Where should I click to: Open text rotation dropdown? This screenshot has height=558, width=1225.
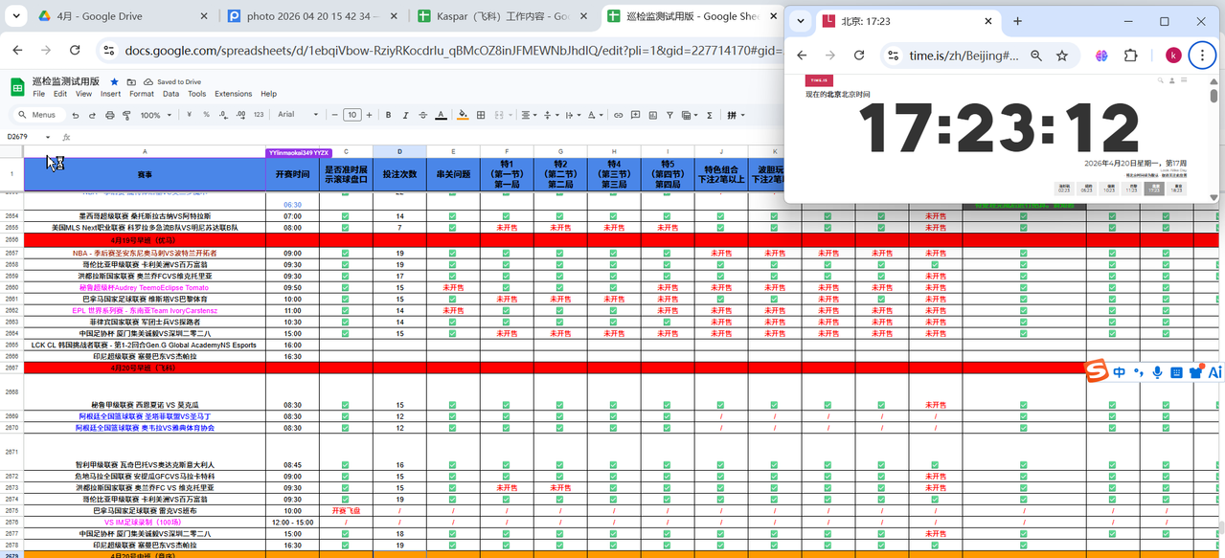[x=595, y=115]
